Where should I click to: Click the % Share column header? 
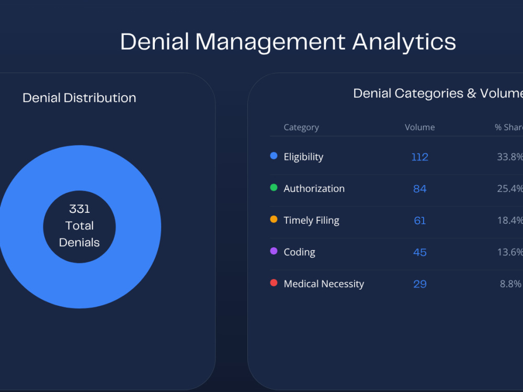tap(509, 128)
